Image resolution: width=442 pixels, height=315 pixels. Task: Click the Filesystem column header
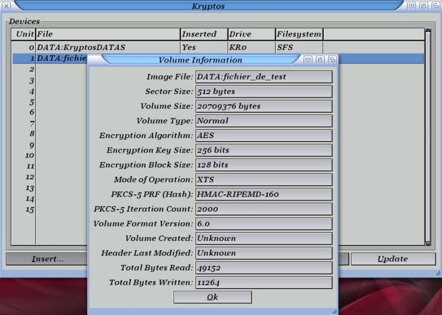click(299, 34)
